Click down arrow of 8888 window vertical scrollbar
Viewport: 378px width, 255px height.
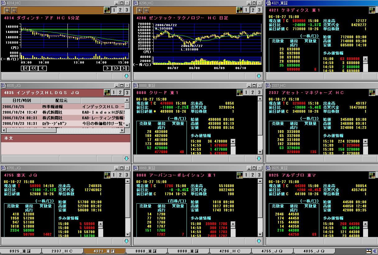click(x=260, y=152)
